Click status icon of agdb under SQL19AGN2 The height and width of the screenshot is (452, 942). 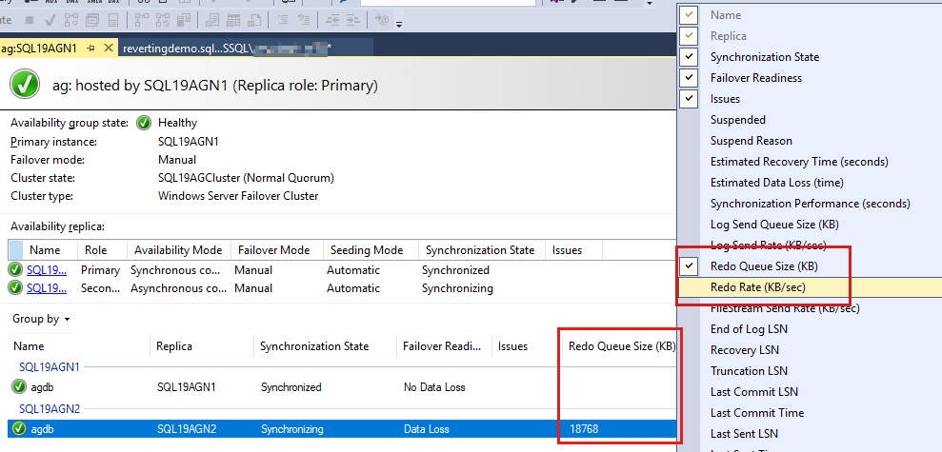19,428
